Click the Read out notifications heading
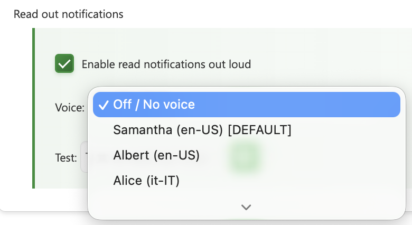 click(68, 14)
